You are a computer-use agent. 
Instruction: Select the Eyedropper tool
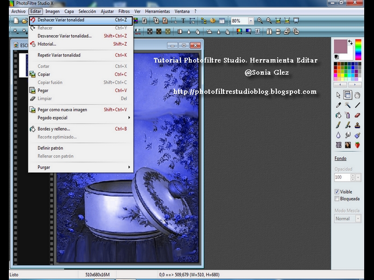click(x=338, y=105)
